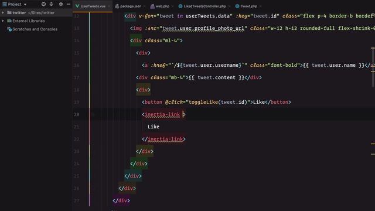Click the tweet.content interpolation text

pyautogui.click(x=216, y=77)
